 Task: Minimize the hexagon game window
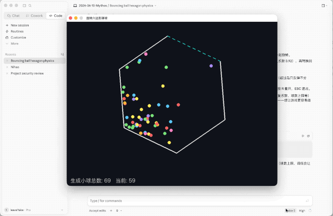point(76,18)
